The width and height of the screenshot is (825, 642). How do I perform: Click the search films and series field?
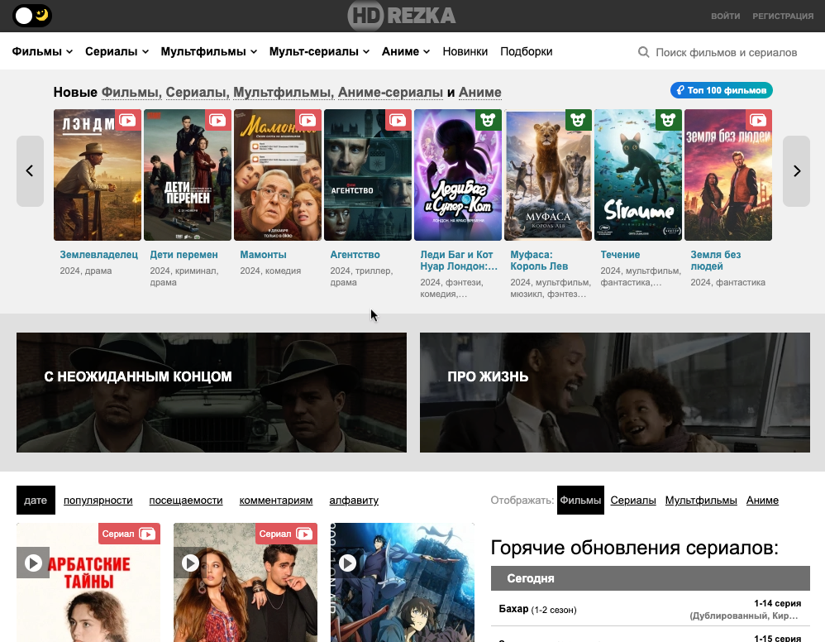[726, 52]
